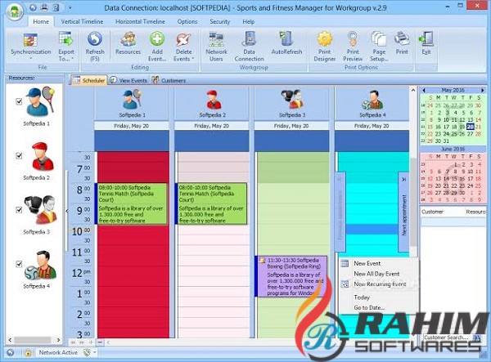This screenshot has height=362, width=491.
Task: Go to previous month in calendar
Action: 424,90
